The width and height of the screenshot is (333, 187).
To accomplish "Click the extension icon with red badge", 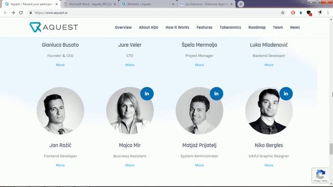I will click(x=309, y=13).
